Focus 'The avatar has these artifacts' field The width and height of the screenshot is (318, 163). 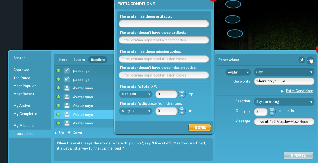point(164,24)
